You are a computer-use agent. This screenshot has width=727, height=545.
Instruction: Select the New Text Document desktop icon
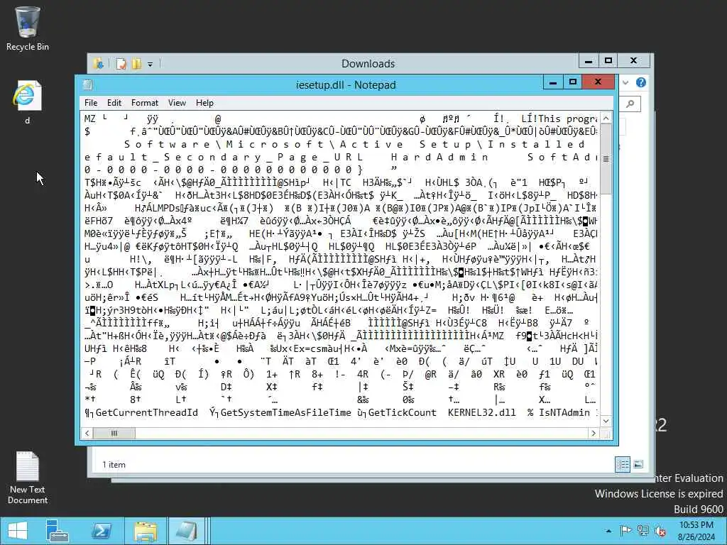(28, 478)
